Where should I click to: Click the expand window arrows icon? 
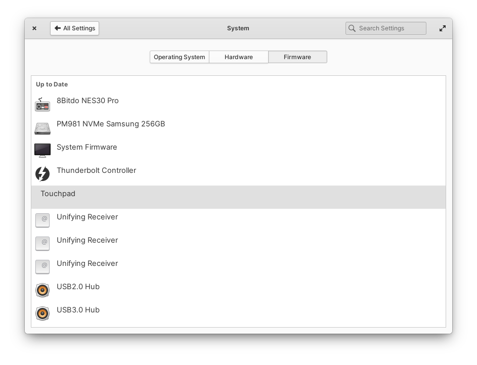click(x=442, y=28)
